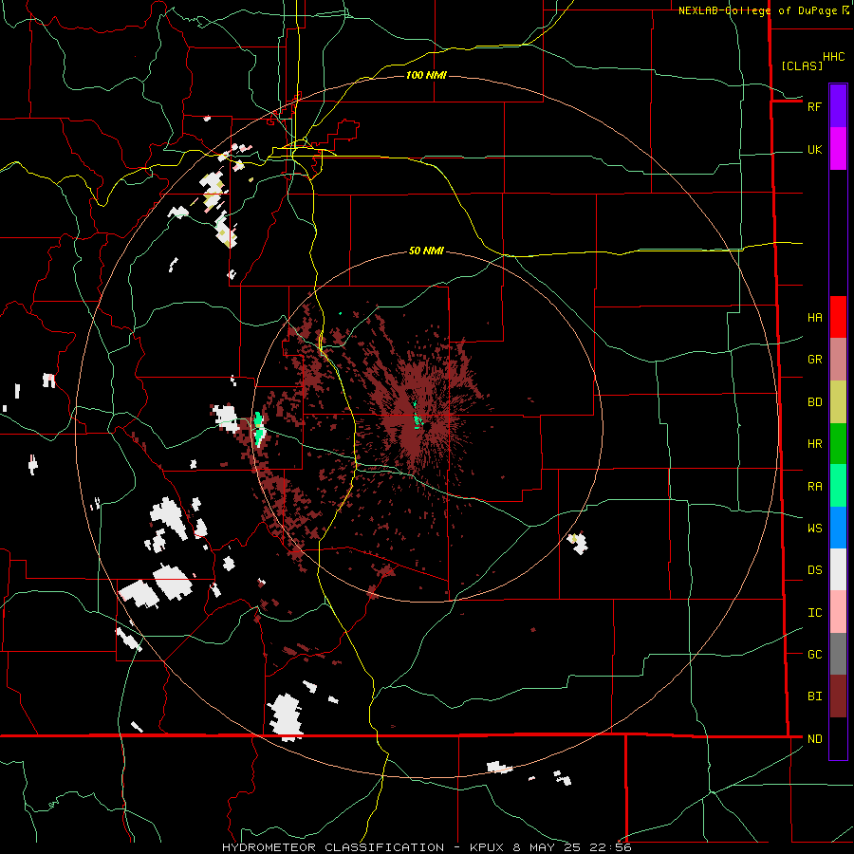This screenshot has width=854, height=854.
Task: Click the HR green legend swatch
Action: [838, 443]
